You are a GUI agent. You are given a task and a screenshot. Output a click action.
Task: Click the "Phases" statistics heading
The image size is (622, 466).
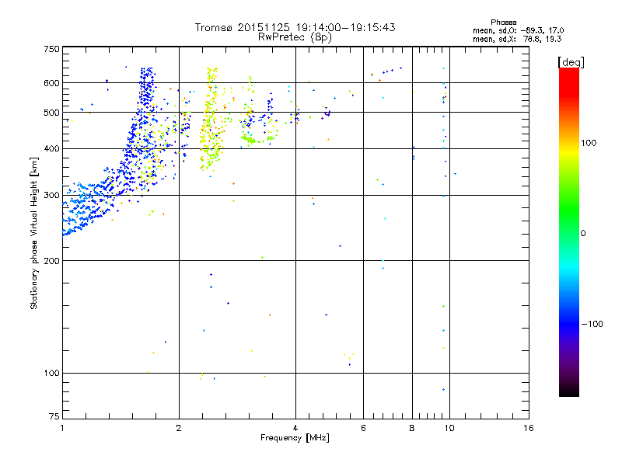coord(503,23)
